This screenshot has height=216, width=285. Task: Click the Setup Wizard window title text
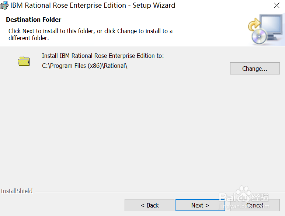tap(93, 6)
